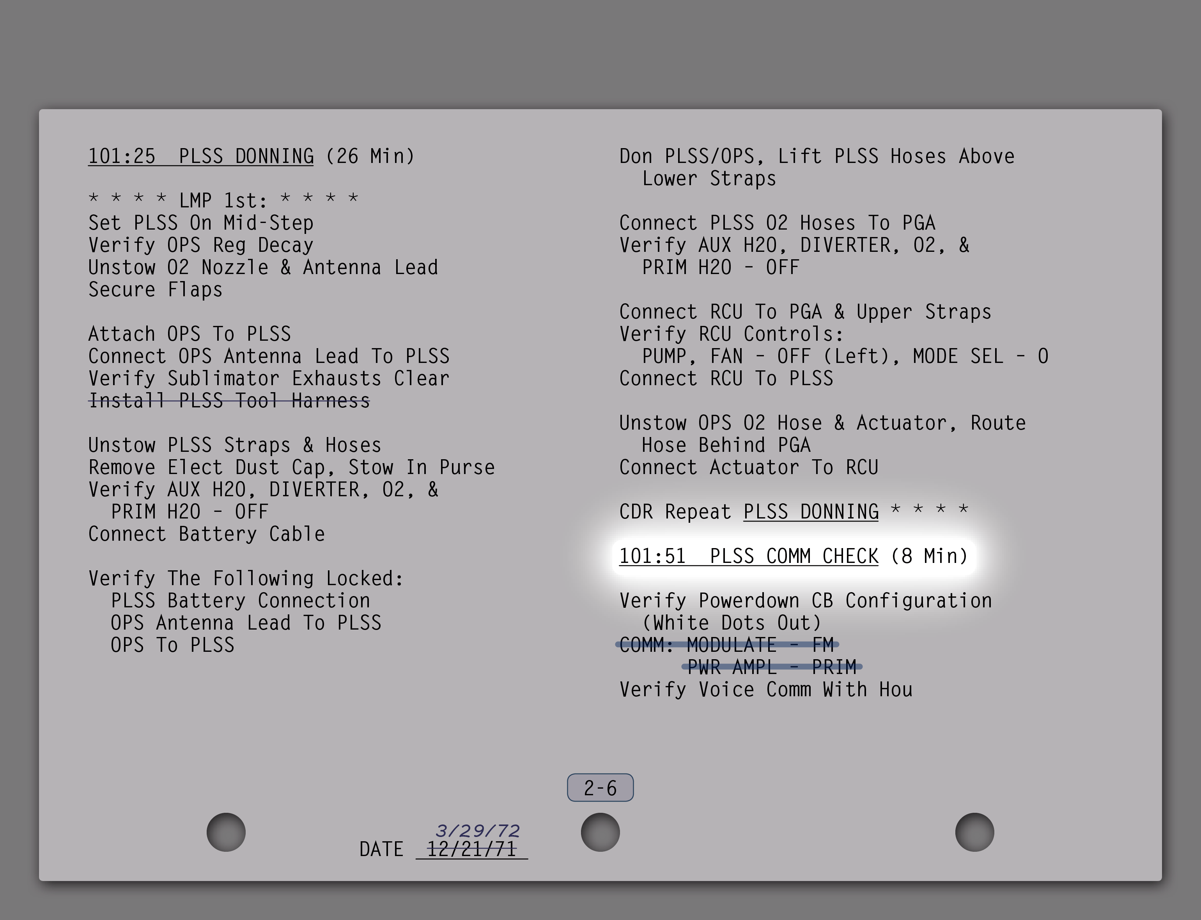
Task: Click the handwritten 3/29/72 date
Action: 478,831
